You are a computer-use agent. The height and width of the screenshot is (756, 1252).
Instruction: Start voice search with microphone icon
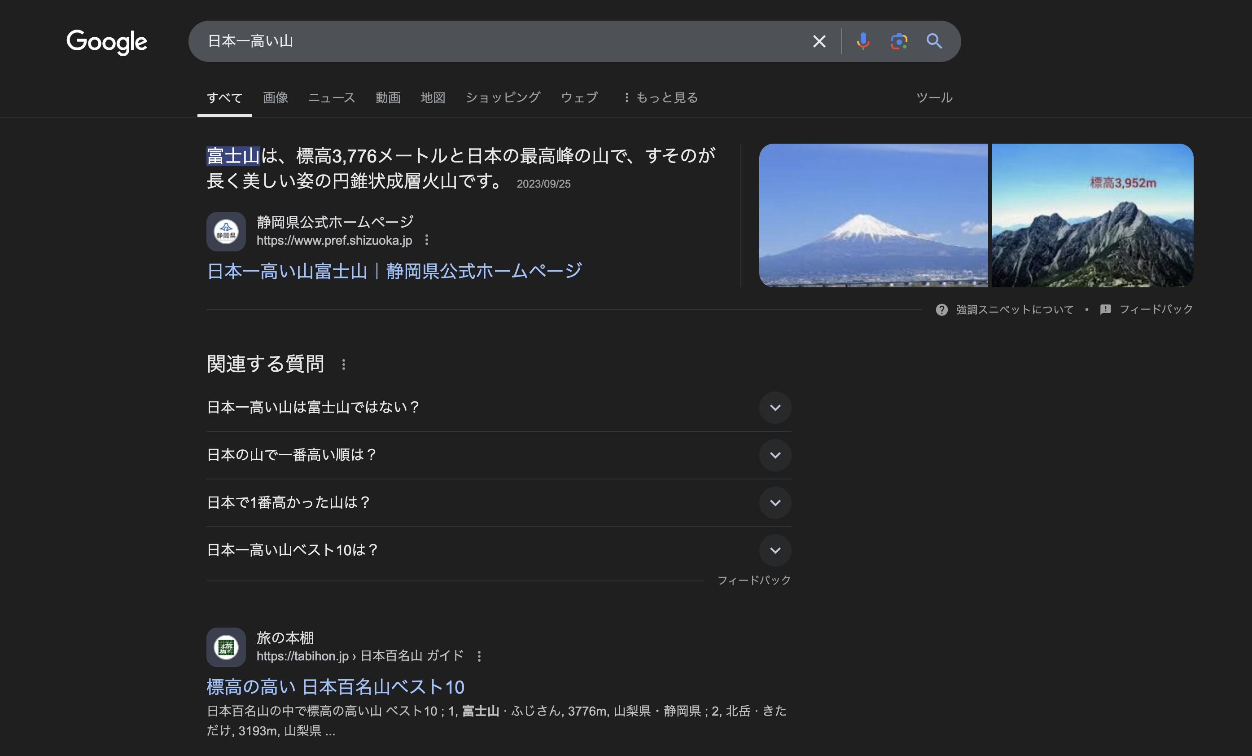click(863, 41)
